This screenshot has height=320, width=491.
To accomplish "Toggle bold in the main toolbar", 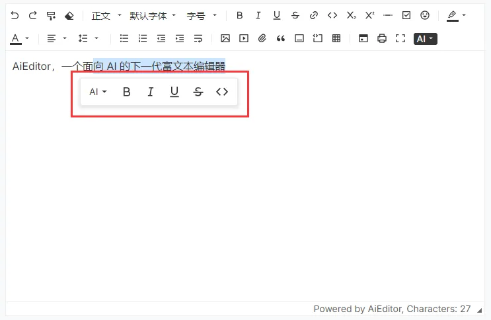I will (x=239, y=15).
